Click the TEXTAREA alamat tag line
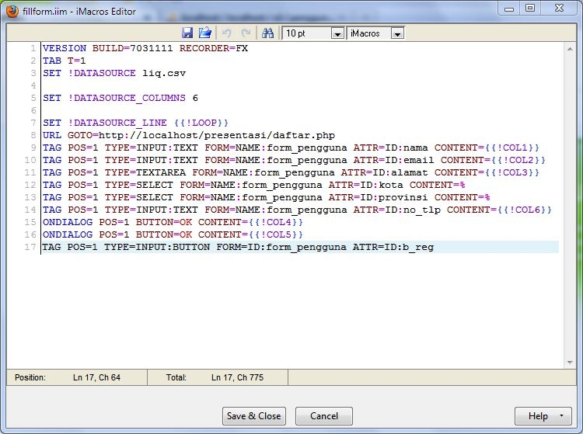Image resolution: width=583 pixels, height=434 pixels. 291,172
